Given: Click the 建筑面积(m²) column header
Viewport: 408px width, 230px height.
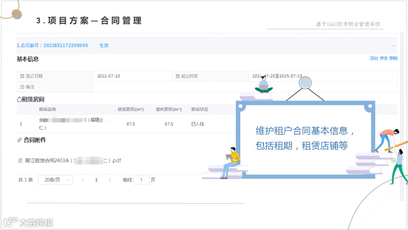Looking at the screenshot, I should point(131,109).
